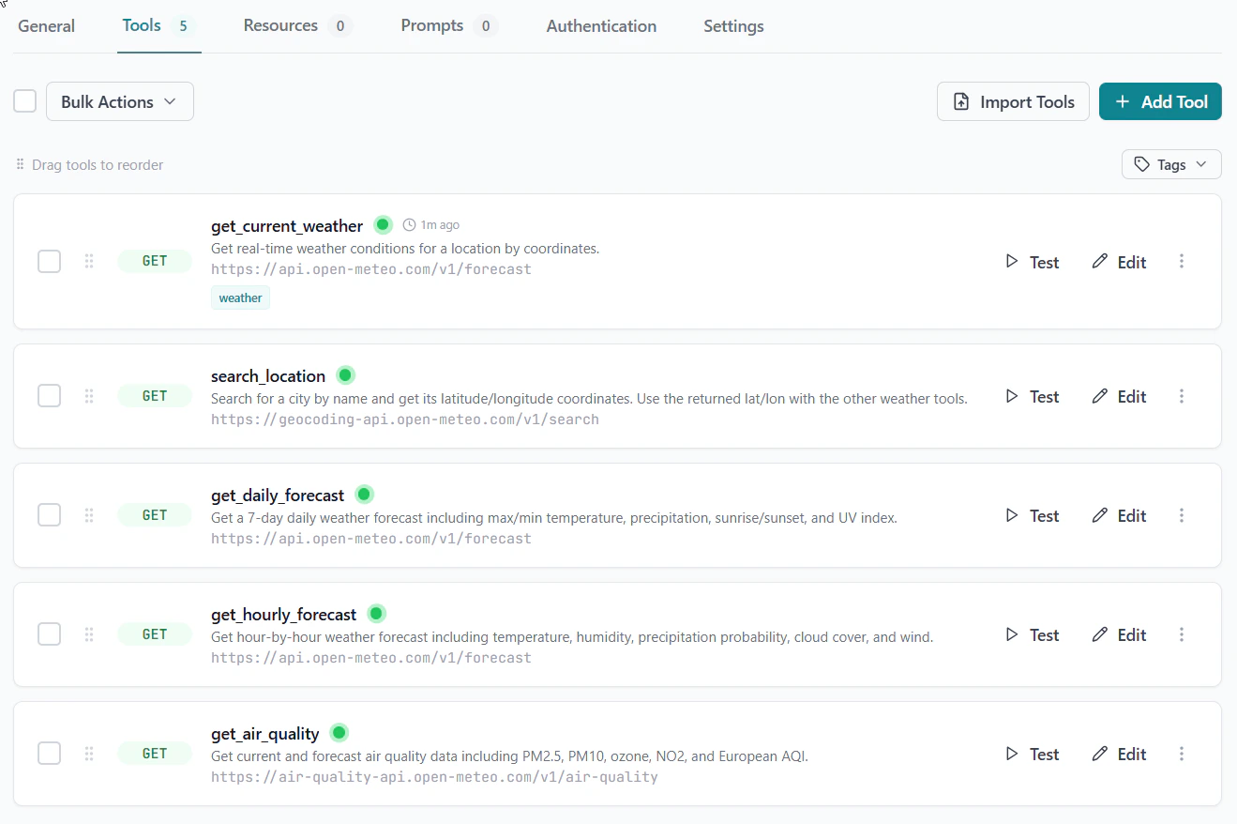Test the get_air_quality tool
Viewport: 1237px width, 824px height.
[1032, 754]
